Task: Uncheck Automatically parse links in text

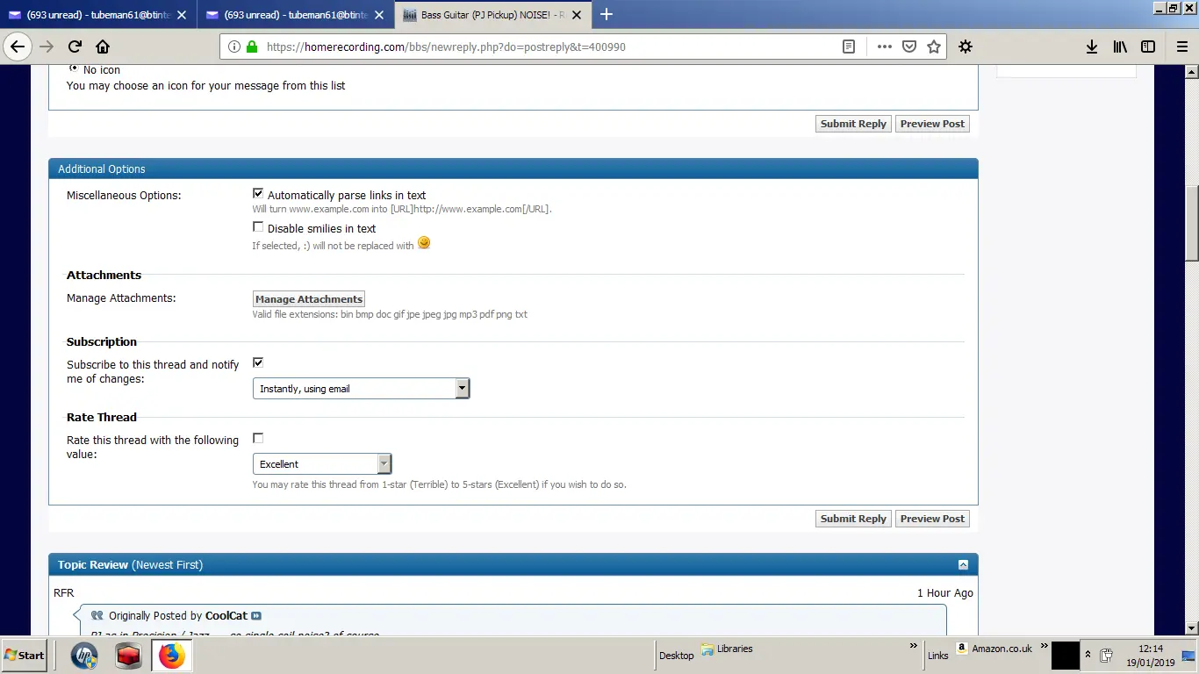Action: 258,193
